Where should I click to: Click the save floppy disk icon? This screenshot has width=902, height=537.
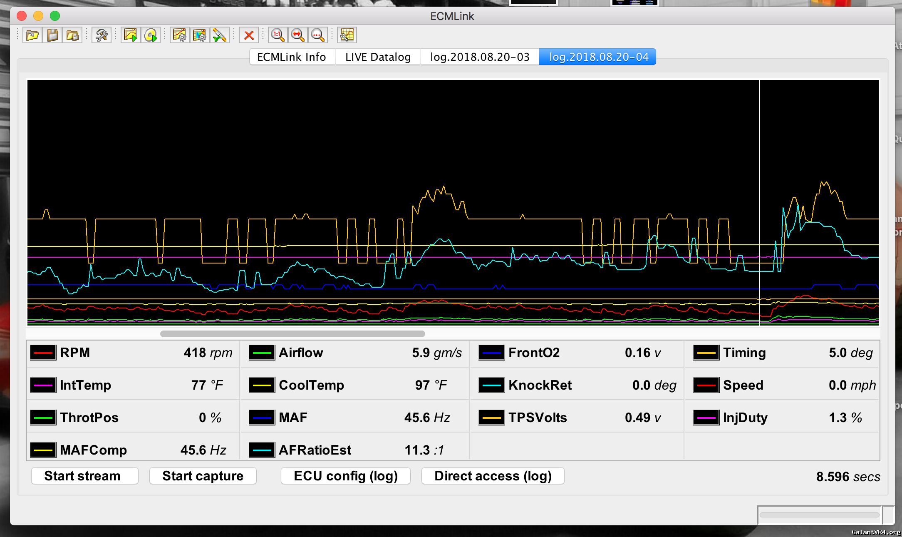53,35
